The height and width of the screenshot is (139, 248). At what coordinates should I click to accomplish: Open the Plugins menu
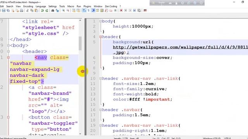tap(87, 6)
